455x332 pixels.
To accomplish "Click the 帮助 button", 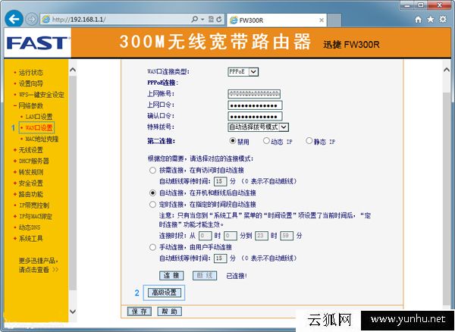I will tap(169, 312).
